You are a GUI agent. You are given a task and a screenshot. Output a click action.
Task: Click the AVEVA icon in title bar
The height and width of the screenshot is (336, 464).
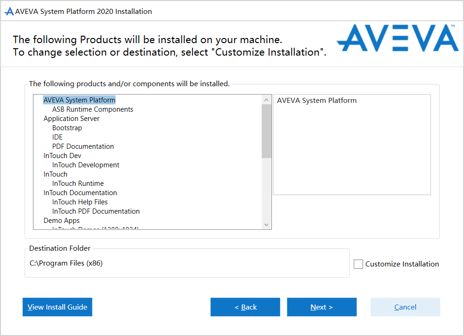pyautogui.click(x=9, y=12)
